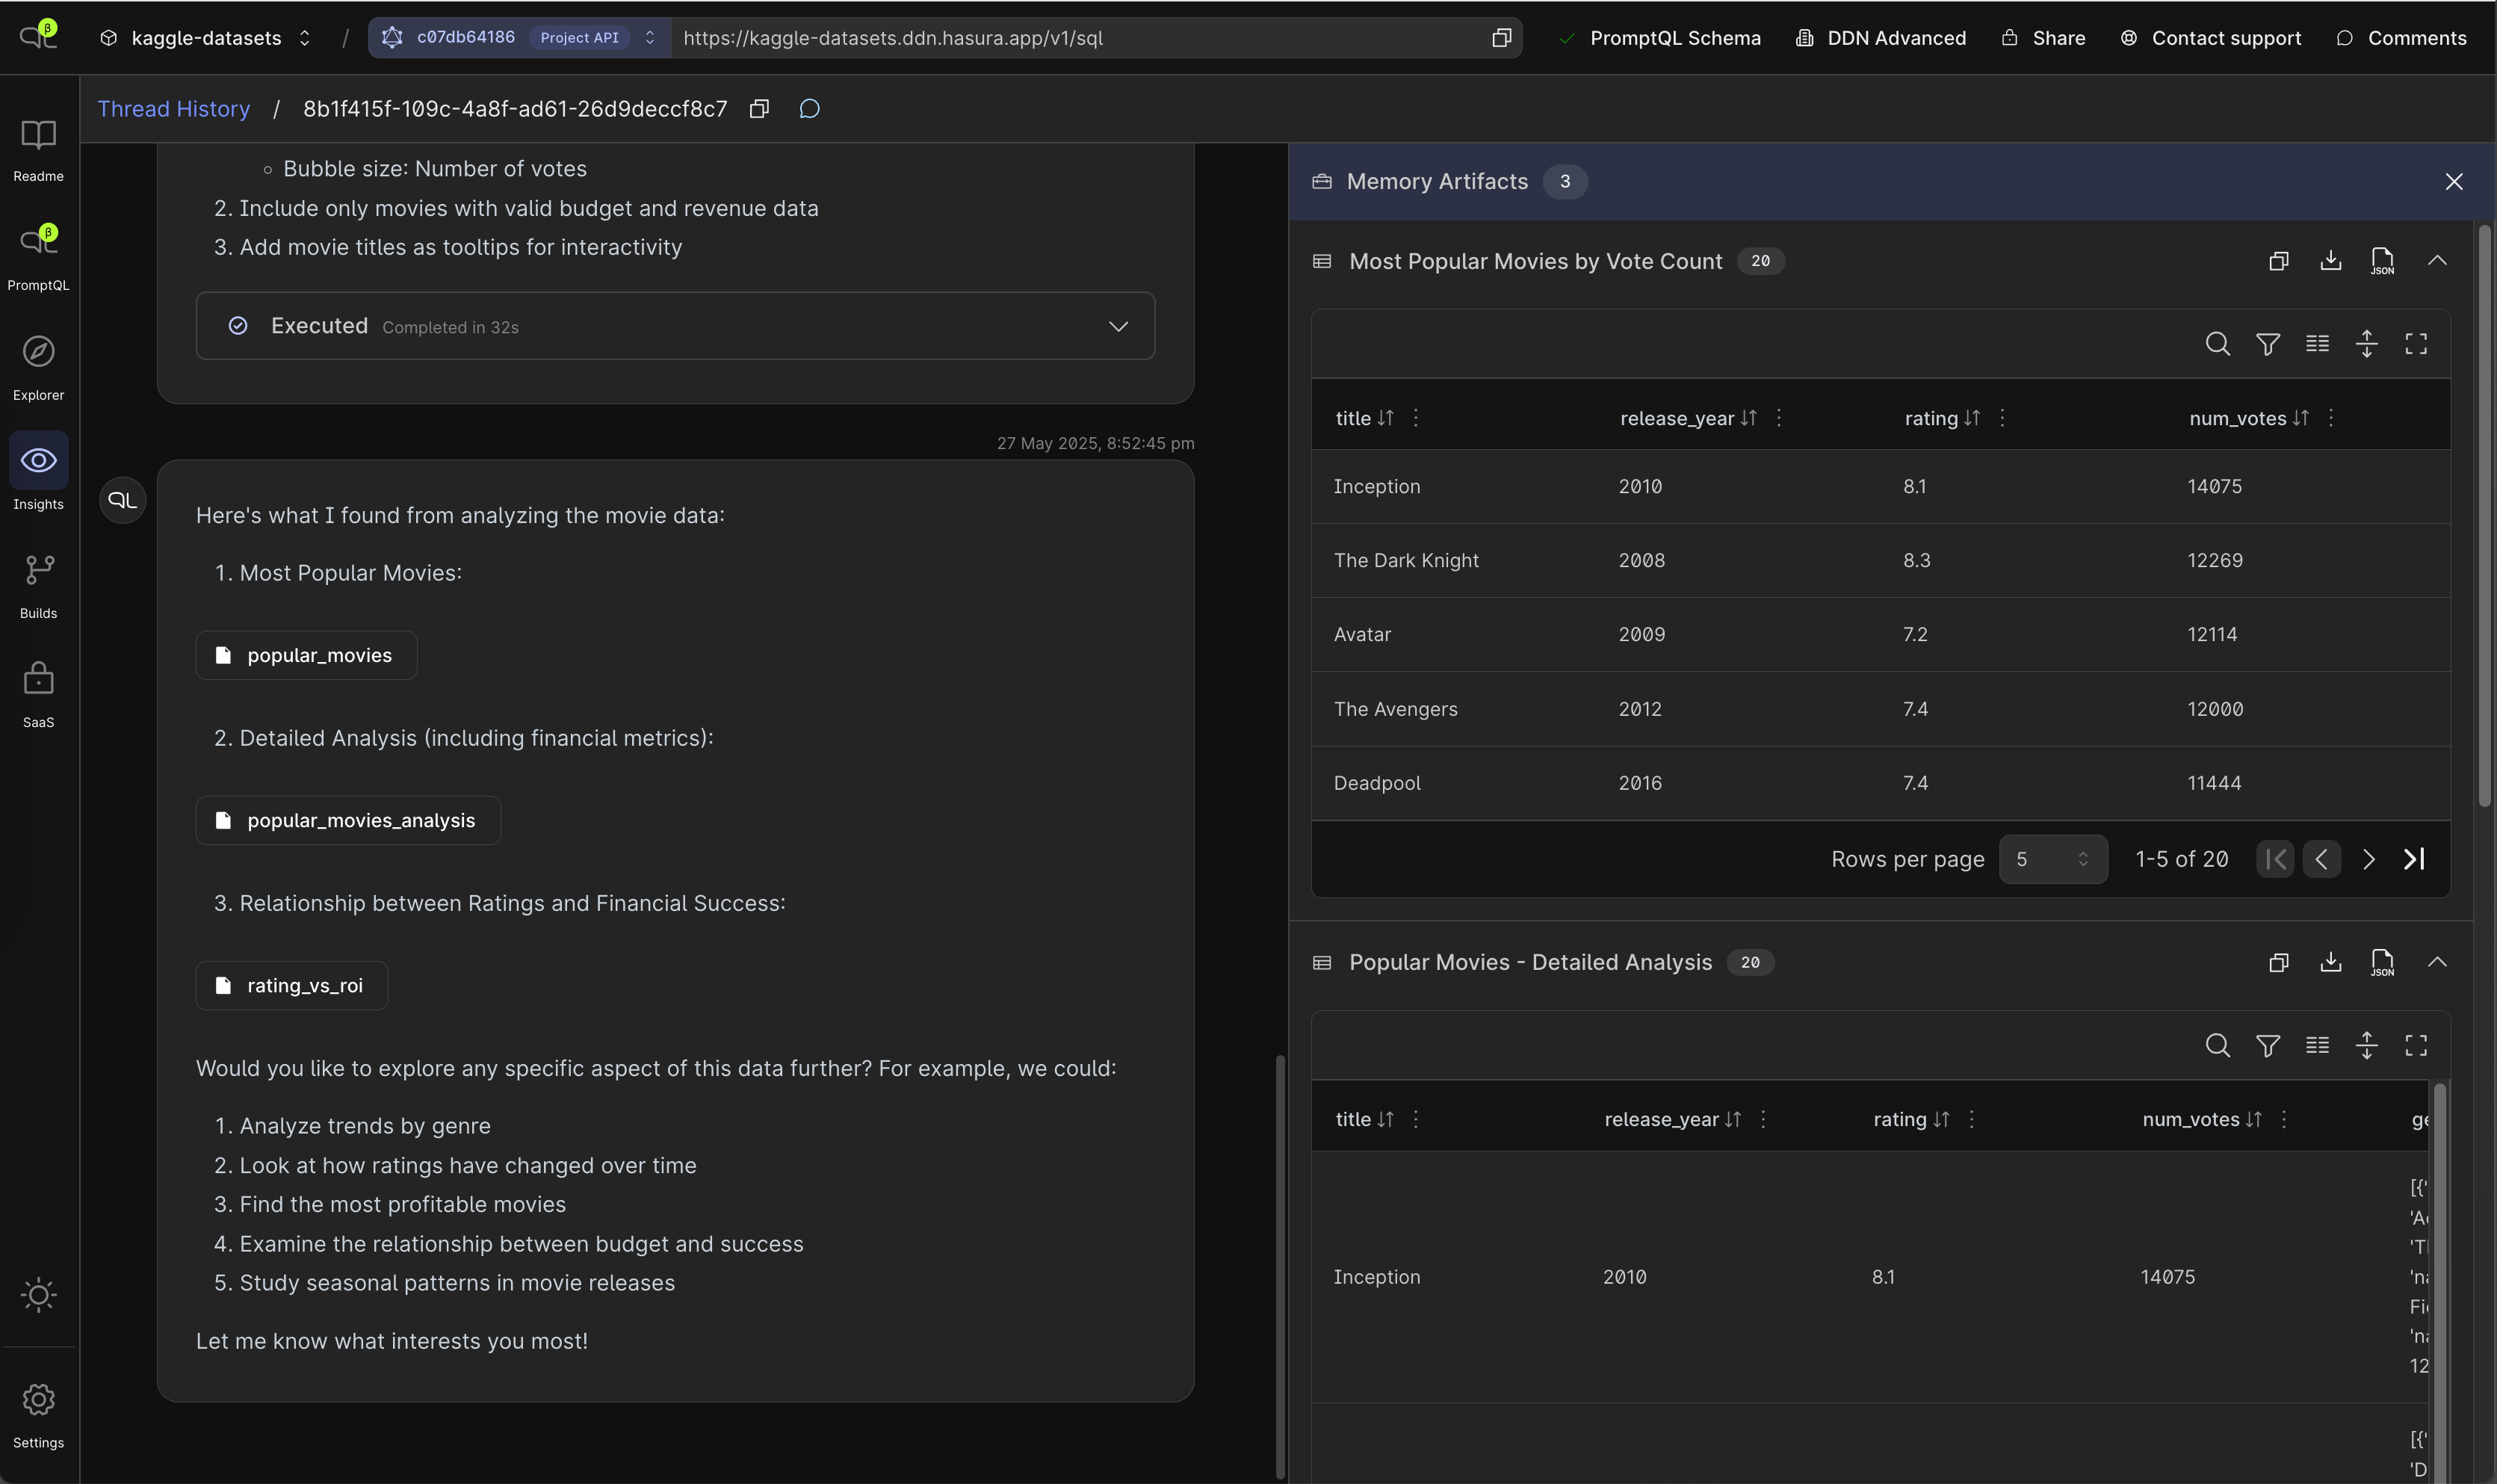
Task: Go to next page of table rows
Action: click(x=2367, y=859)
